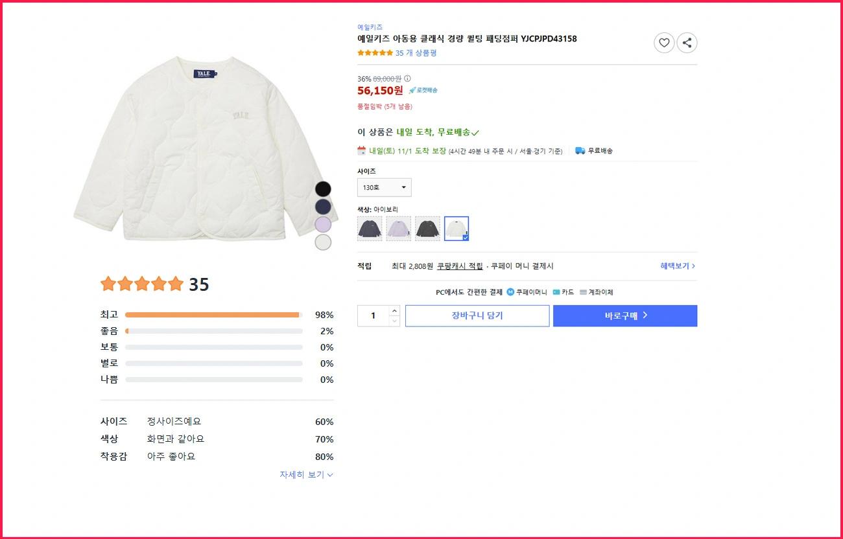Click the quantity up stepper arrow
The width and height of the screenshot is (843, 539).
coord(395,311)
